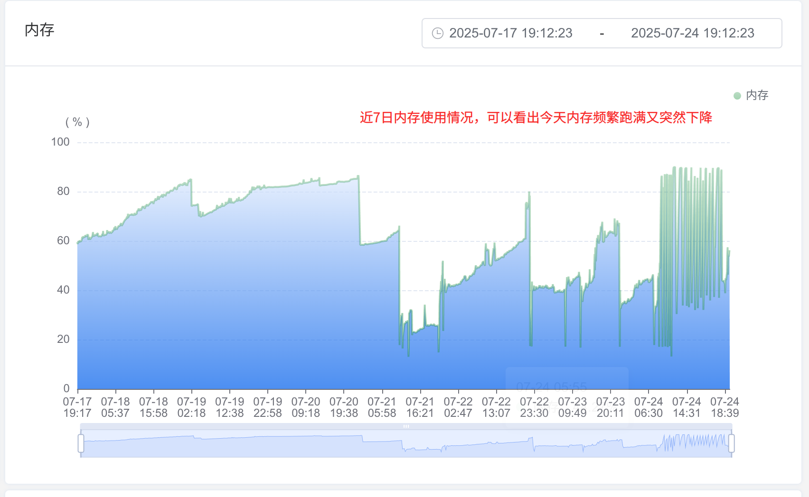Viewport: 809px width, 497px height.
Task: Click the ( % ) unit label
Action: pos(77,122)
